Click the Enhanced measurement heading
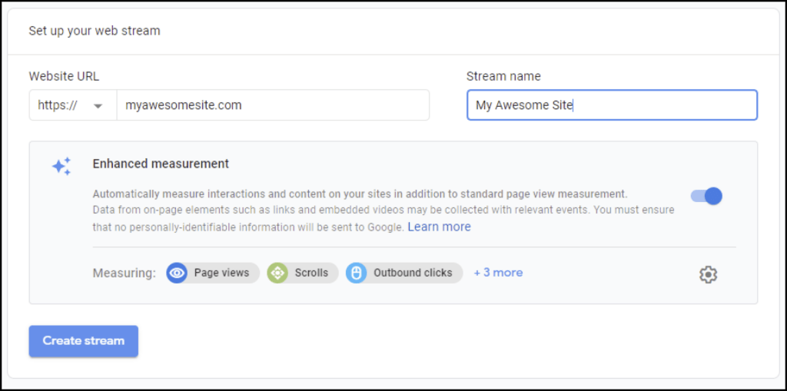The width and height of the screenshot is (787, 391). (x=161, y=164)
